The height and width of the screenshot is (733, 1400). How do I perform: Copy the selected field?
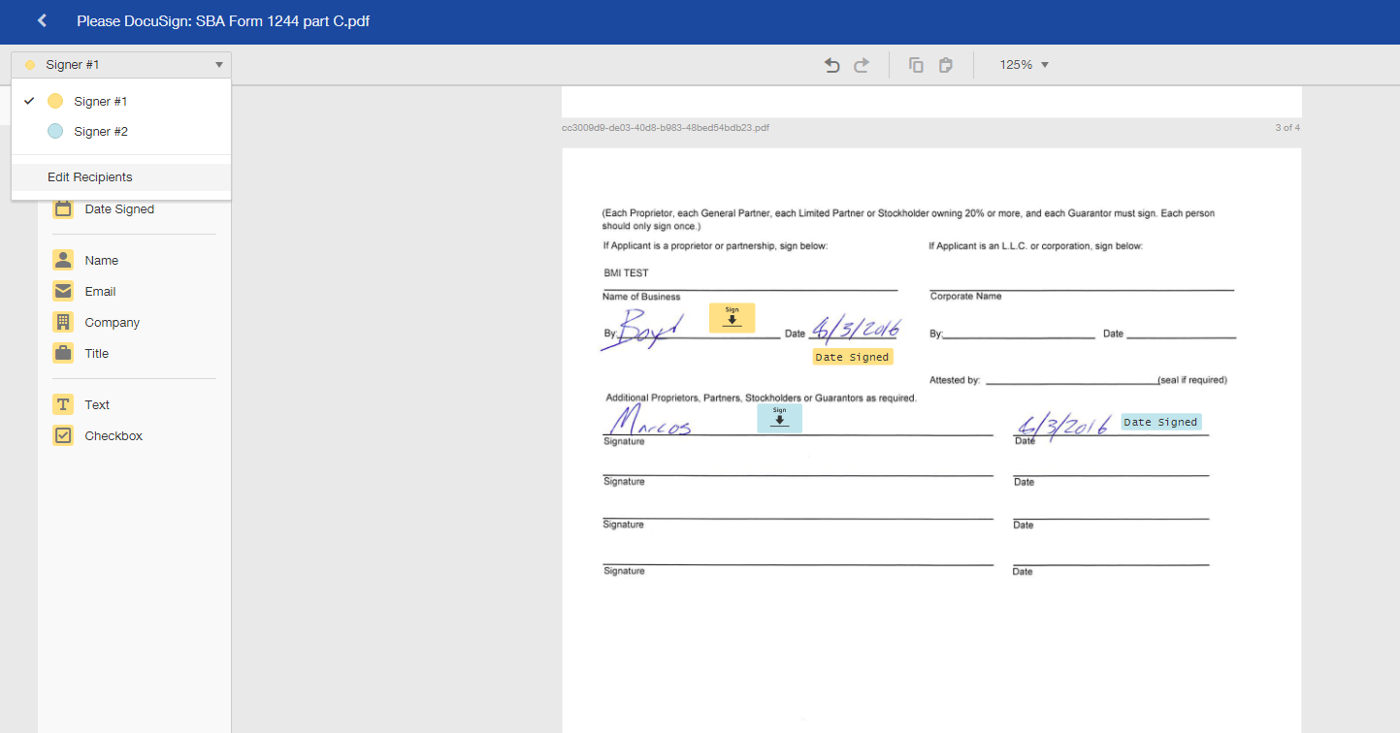click(916, 65)
